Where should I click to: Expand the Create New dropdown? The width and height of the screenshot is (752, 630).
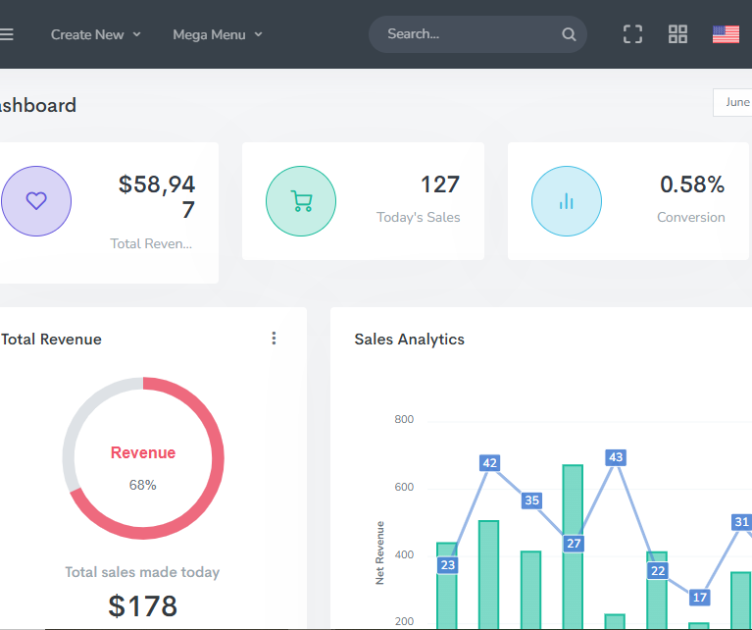coord(95,34)
